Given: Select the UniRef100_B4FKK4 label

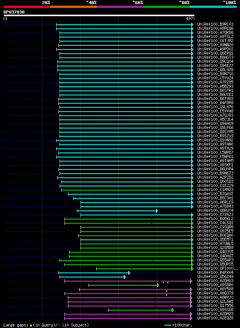Looking at the screenshot, I should (215, 273).
